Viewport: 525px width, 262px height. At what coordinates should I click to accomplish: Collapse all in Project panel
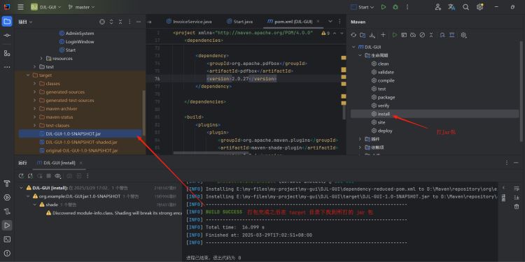120,22
